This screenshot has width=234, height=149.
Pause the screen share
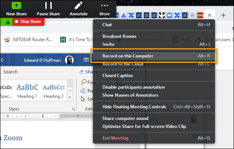point(48,9)
